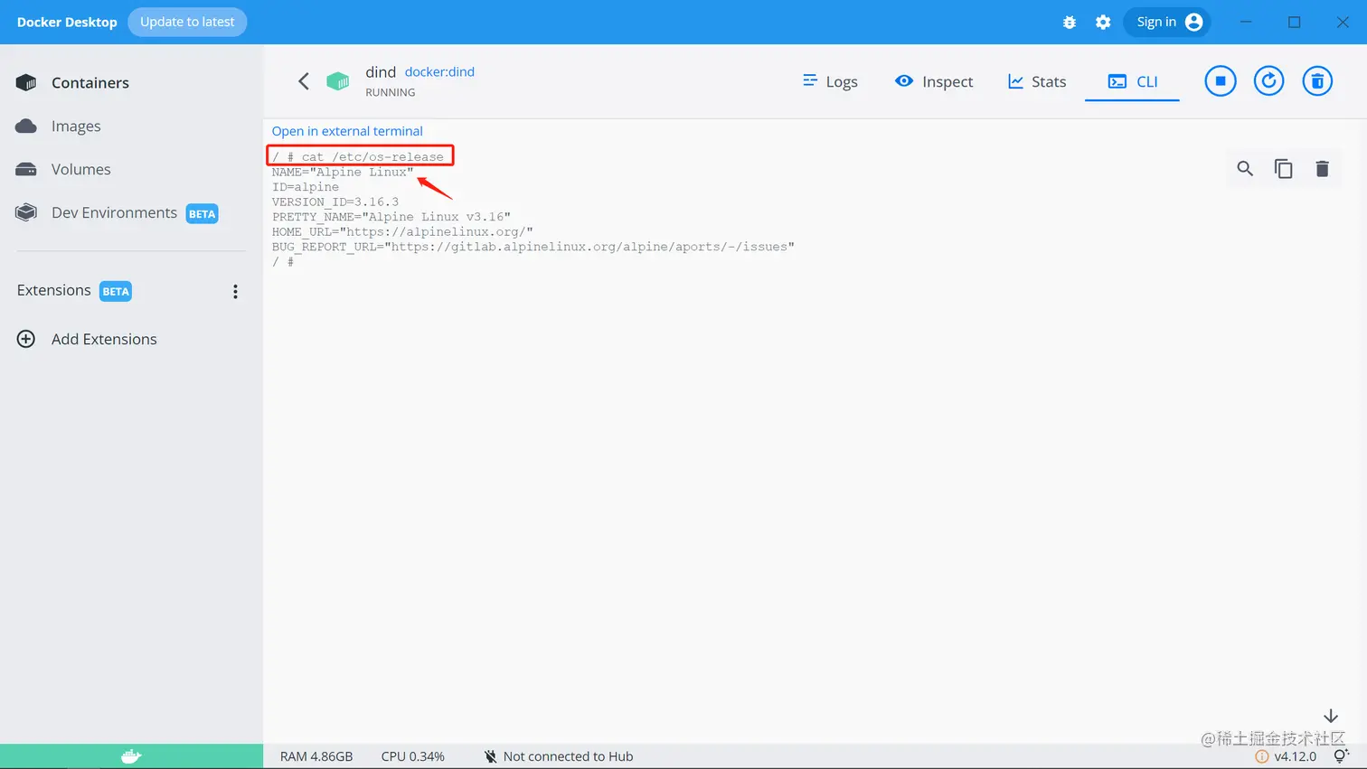Switch to the Logs tab
1367x769 pixels.
830,81
